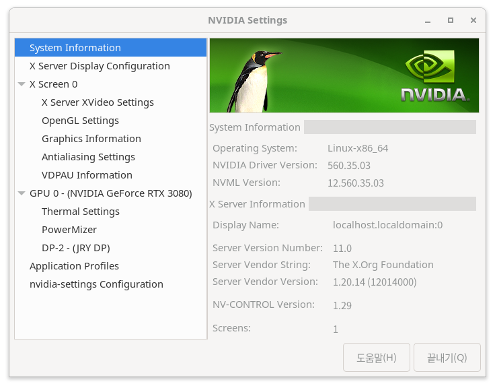This screenshot has height=388, width=495.
Task: Maximize the NVIDIA Settings window
Action: pyautogui.click(x=451, y=21)
